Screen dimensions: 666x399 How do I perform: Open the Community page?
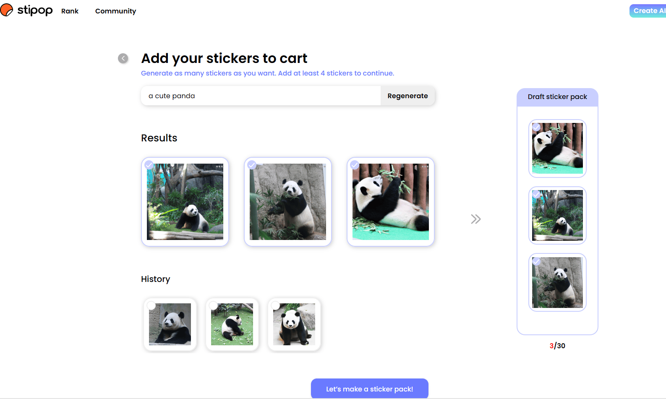115,11
